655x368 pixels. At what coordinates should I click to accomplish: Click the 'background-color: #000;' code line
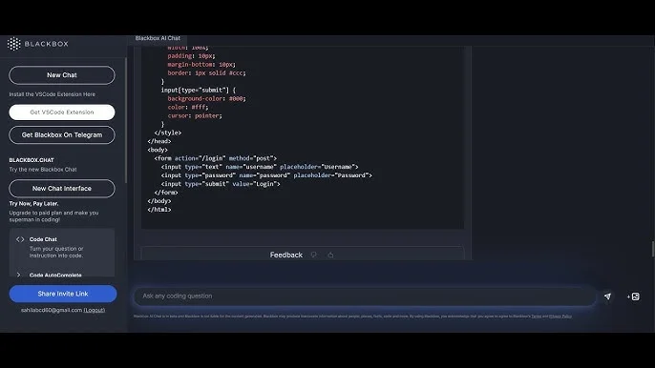click(x=207, y=98)
